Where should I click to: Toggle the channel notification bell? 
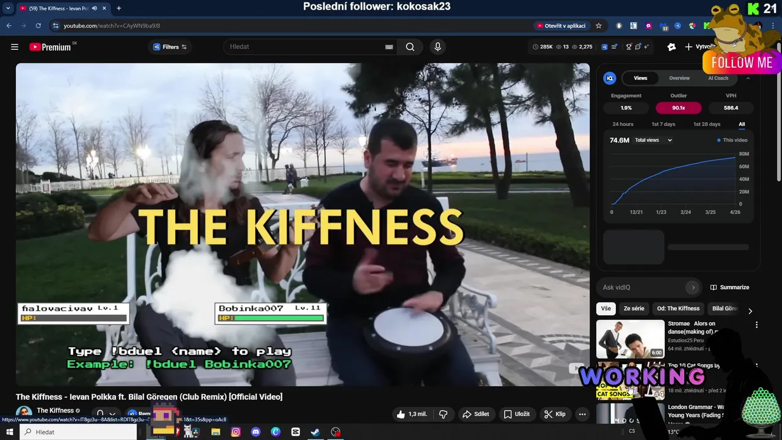pos(100,414)
